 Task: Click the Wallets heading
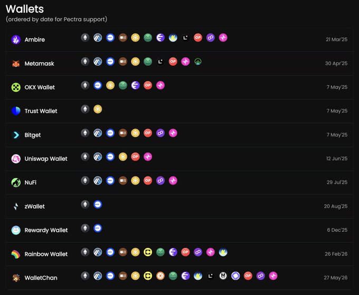pos(25,9)
